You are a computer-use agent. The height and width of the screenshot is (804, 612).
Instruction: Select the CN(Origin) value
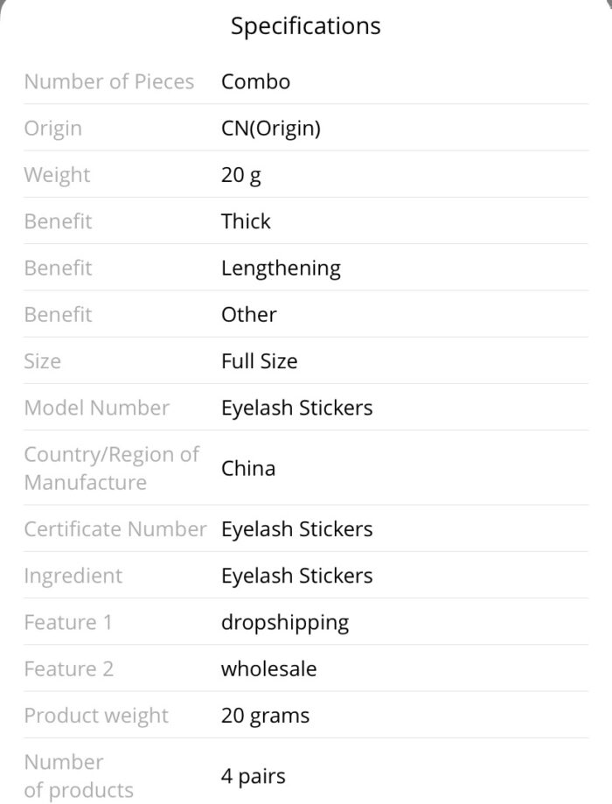(271, 129)
